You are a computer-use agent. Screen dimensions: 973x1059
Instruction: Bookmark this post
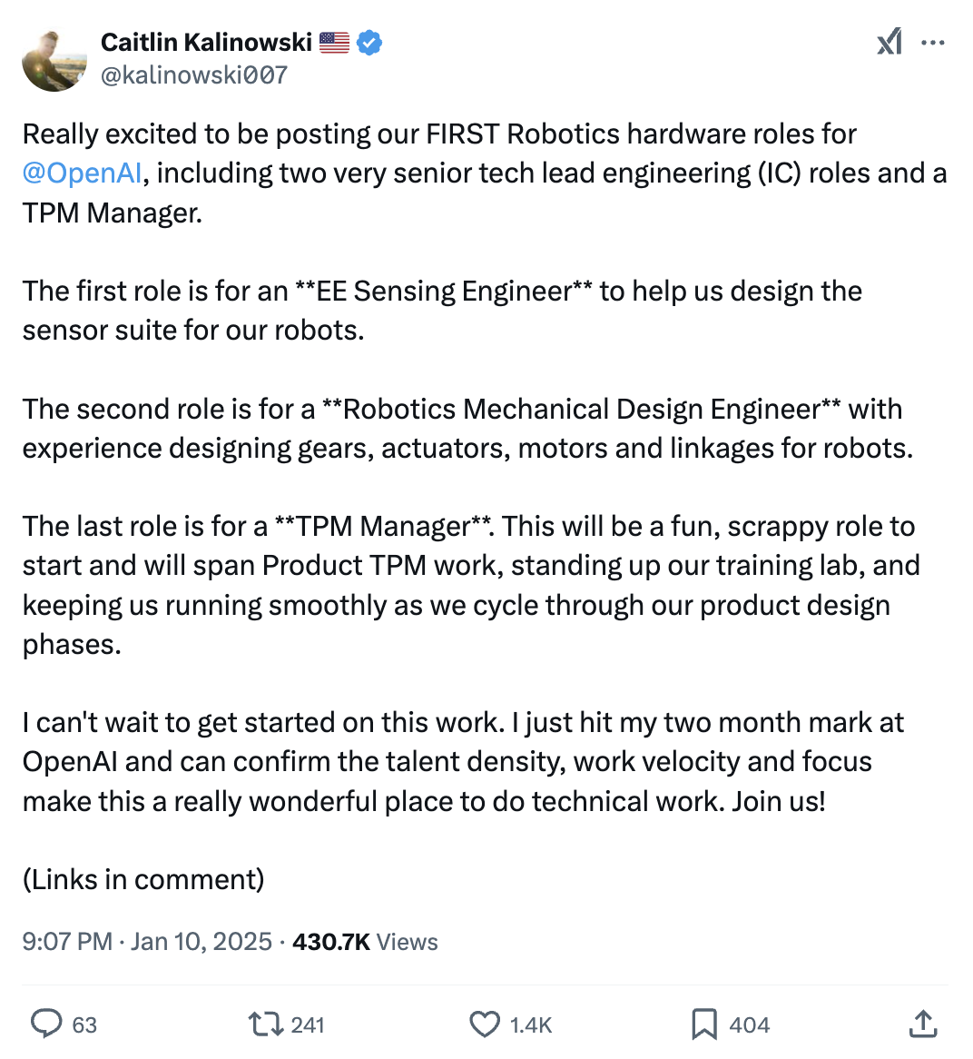[x=704, y=1024]
